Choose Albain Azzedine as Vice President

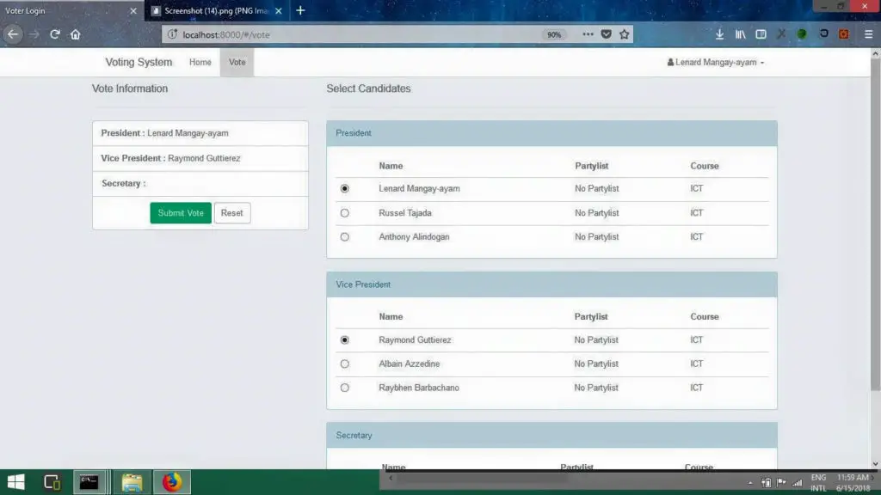[x=345, y=364]
